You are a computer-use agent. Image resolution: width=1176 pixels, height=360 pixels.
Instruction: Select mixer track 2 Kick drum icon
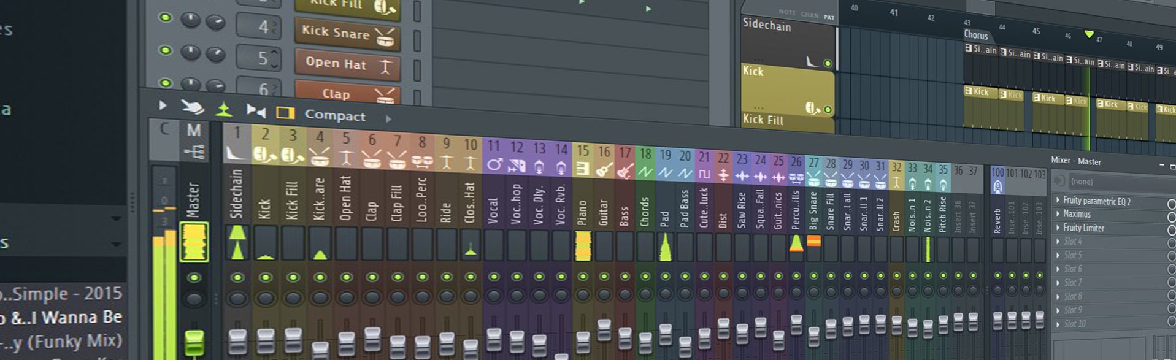[x=265, y=155]
